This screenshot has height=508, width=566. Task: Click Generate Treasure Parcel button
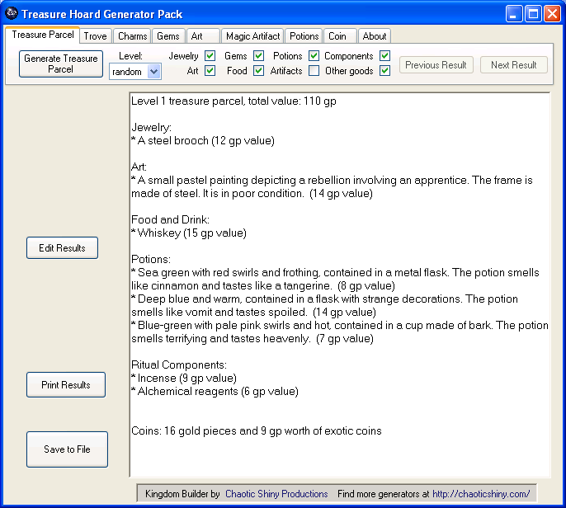point(61,63)
